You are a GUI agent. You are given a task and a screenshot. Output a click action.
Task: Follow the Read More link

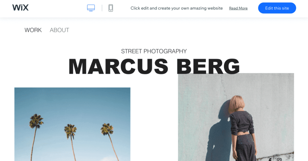click(238, 8)
